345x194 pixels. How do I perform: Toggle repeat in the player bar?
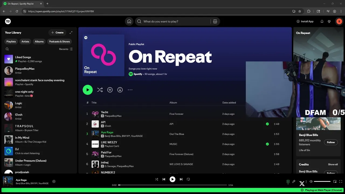188,179
